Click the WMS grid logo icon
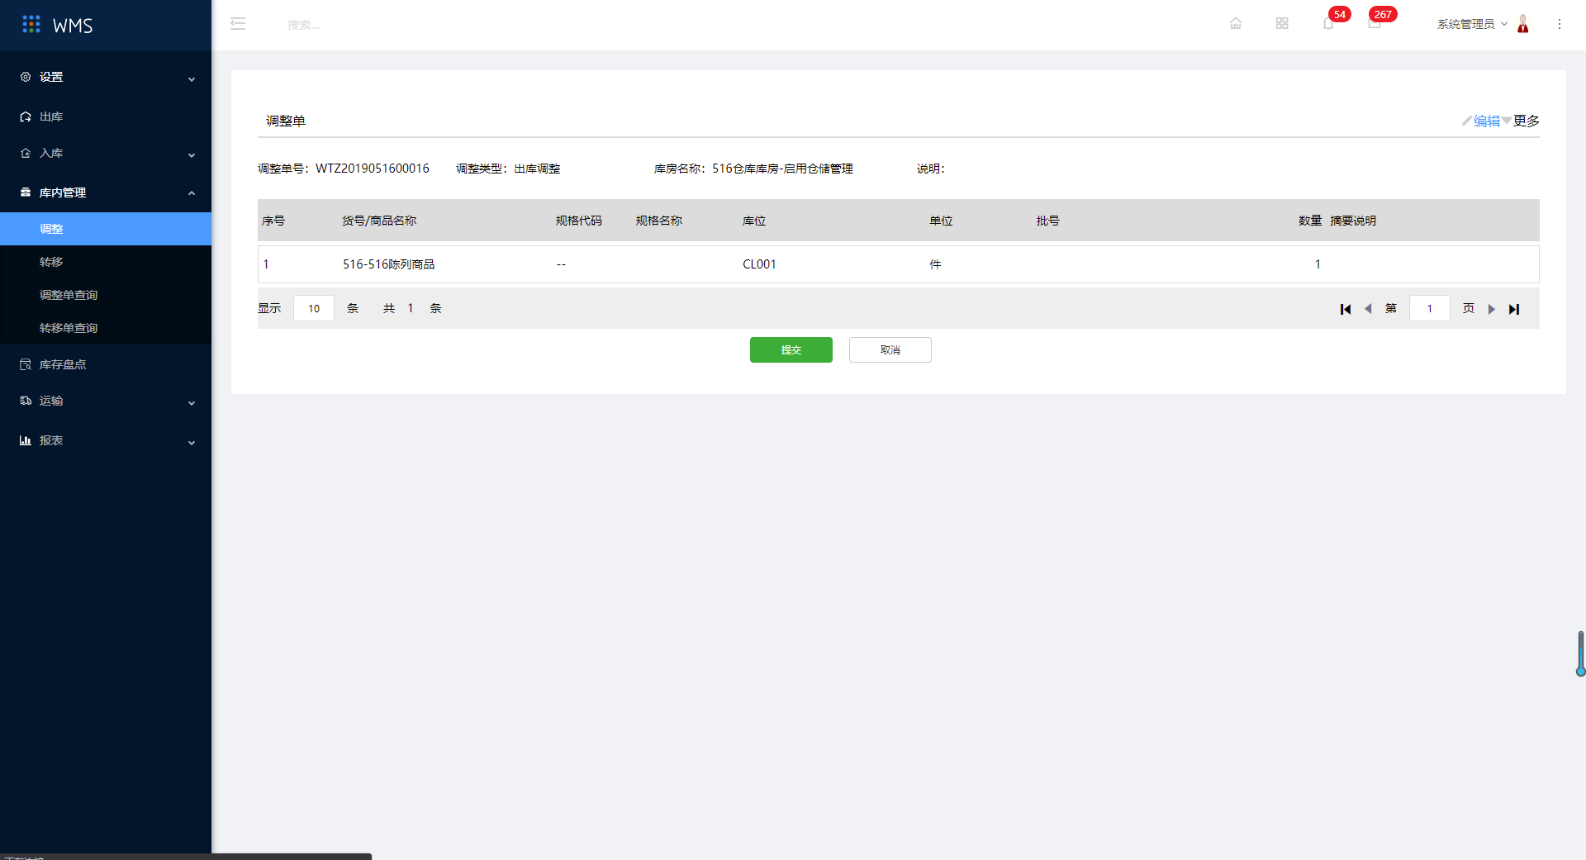1586x860 pixels. (x=31, y=25)
